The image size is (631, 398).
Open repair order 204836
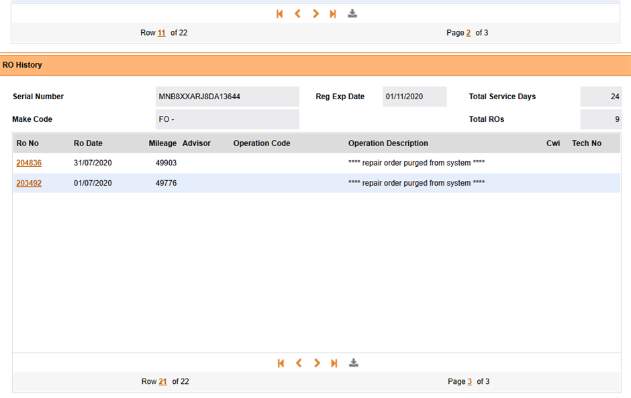[29, 163]
